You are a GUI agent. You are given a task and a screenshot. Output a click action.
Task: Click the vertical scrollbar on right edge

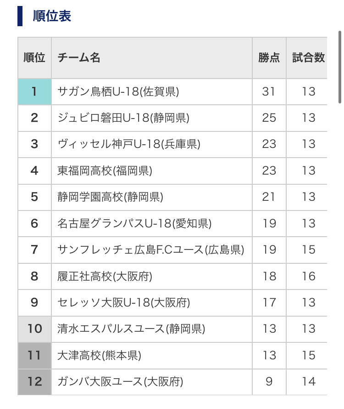[339, 69]
